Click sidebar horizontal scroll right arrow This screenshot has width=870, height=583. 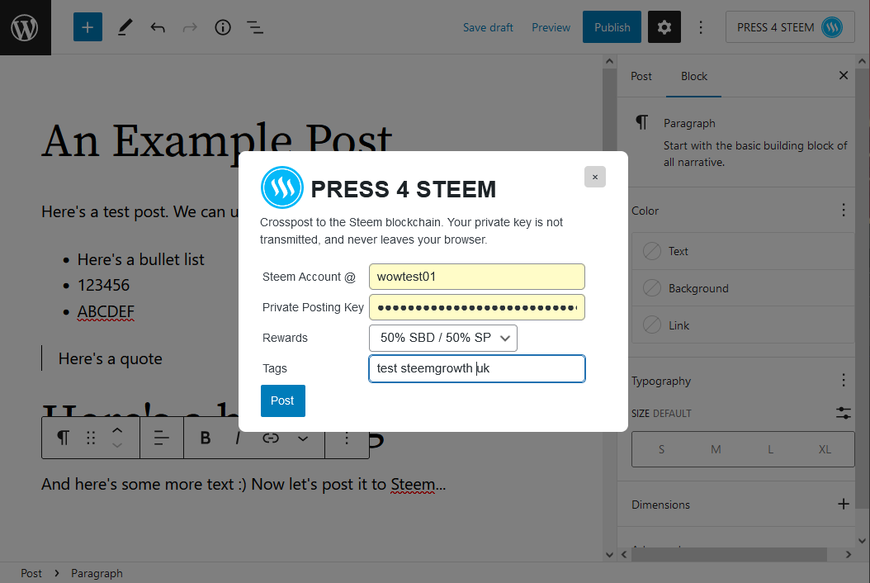[848, 554]
